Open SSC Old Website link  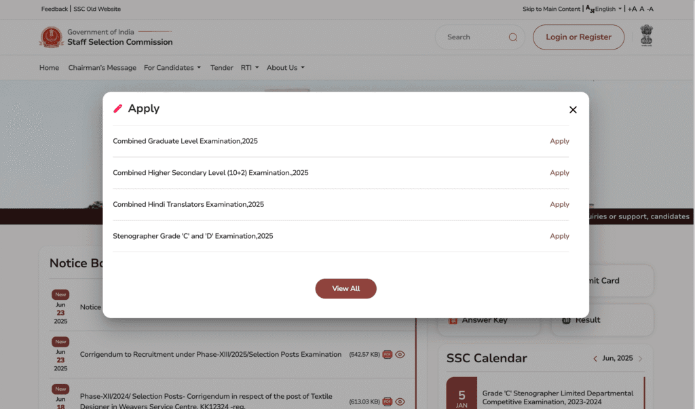97,9
